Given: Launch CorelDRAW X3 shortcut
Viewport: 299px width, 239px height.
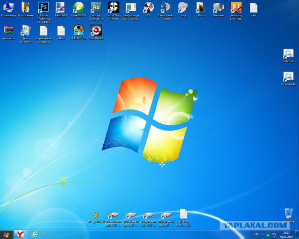Looking at the screenshot, I should pyautogui.click(x=78, y=11).
